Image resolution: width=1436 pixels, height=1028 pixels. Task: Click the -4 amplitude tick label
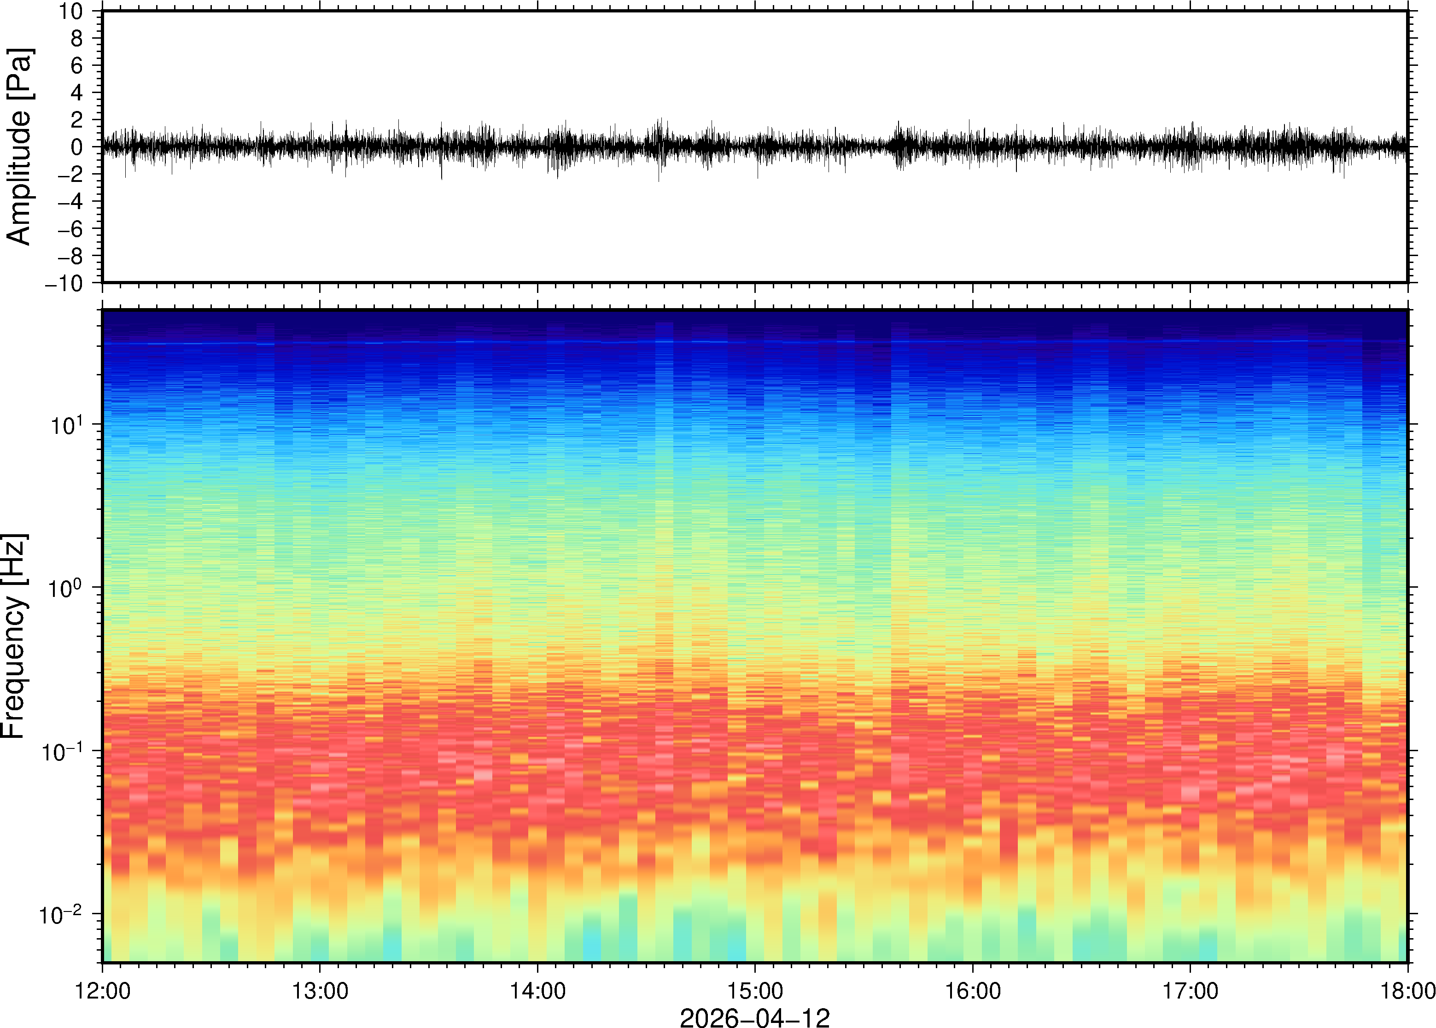(70, 202)
